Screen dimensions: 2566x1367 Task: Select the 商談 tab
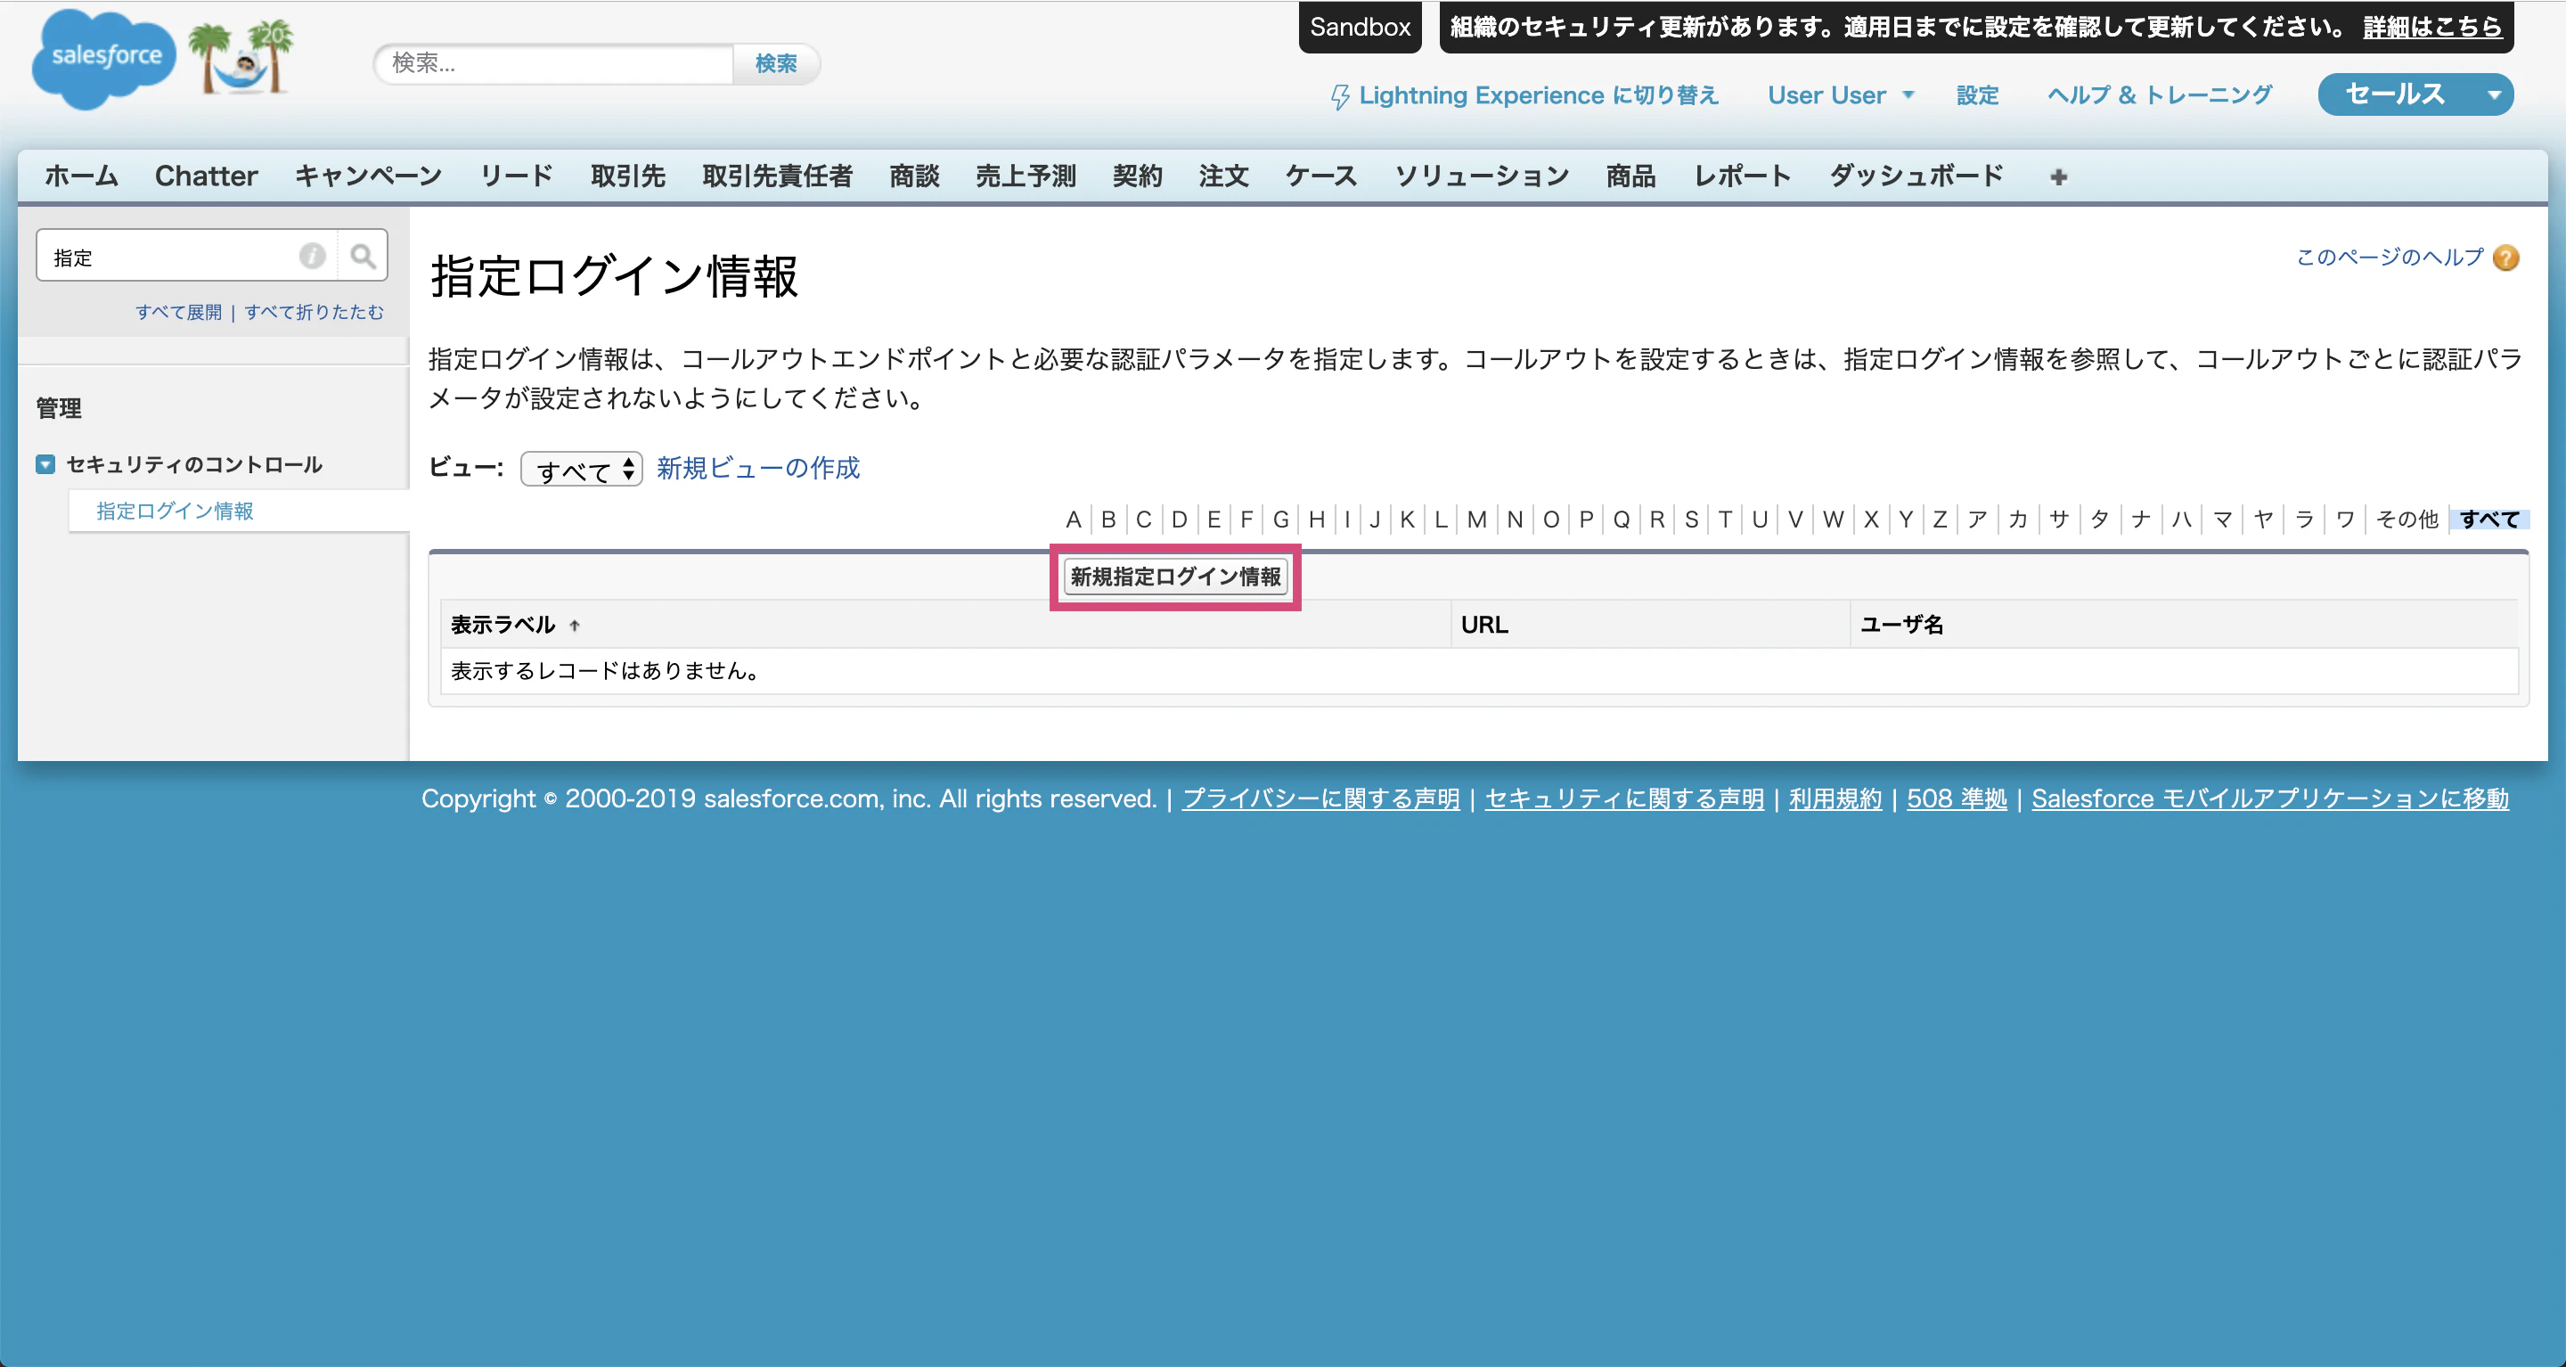tap(914, 176)
